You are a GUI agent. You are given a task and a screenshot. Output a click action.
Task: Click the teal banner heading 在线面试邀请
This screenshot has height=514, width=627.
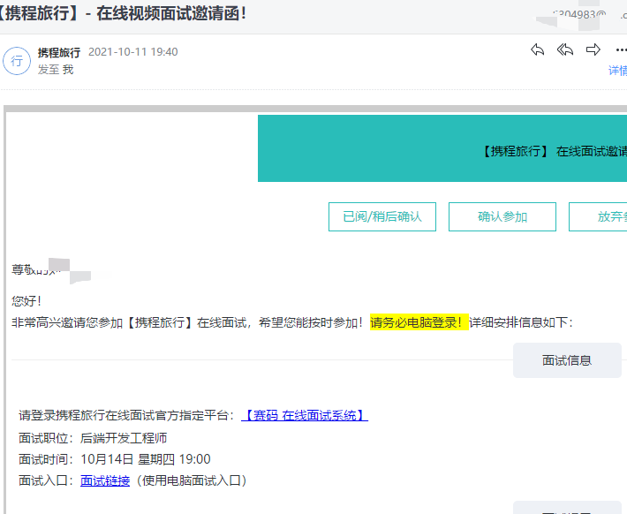pyautogui.click(x=592, y=151)
